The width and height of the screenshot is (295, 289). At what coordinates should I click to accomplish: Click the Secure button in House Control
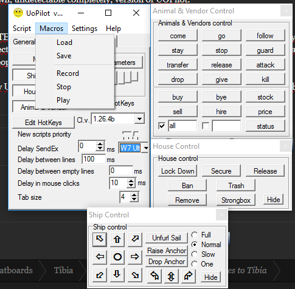221,171
